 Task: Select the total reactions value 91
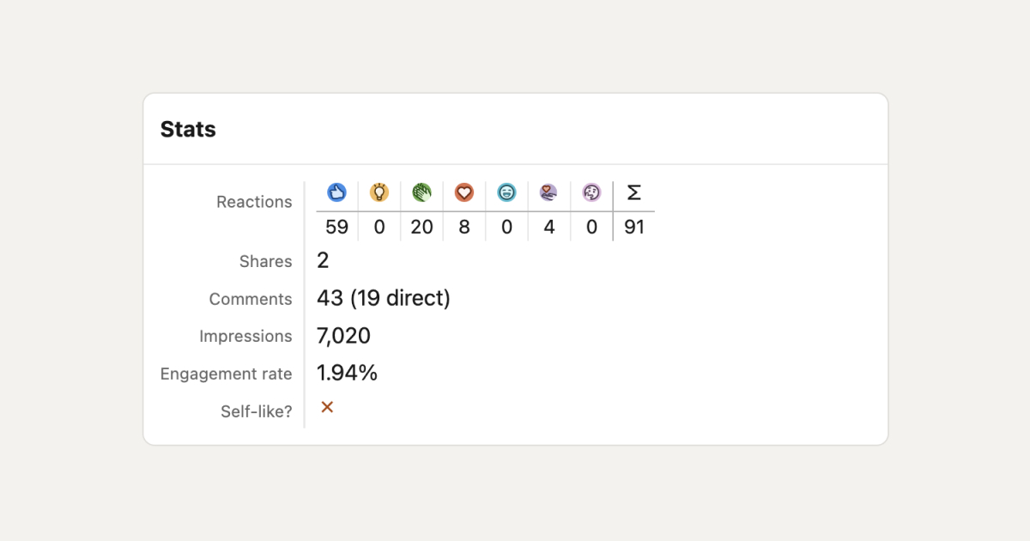634,228
